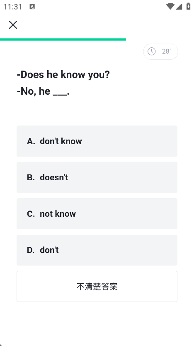Viewport: 194px width, 346px height.
Task: Close the quiz with the X icon
Action: [x=13, y=25]
